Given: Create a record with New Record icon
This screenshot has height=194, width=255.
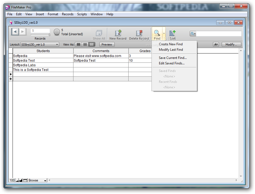Looking at the screenshot, I should tap(118, 33).
